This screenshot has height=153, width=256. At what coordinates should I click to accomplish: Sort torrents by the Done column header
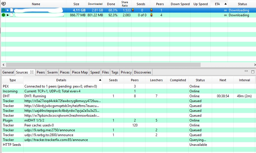111,4
